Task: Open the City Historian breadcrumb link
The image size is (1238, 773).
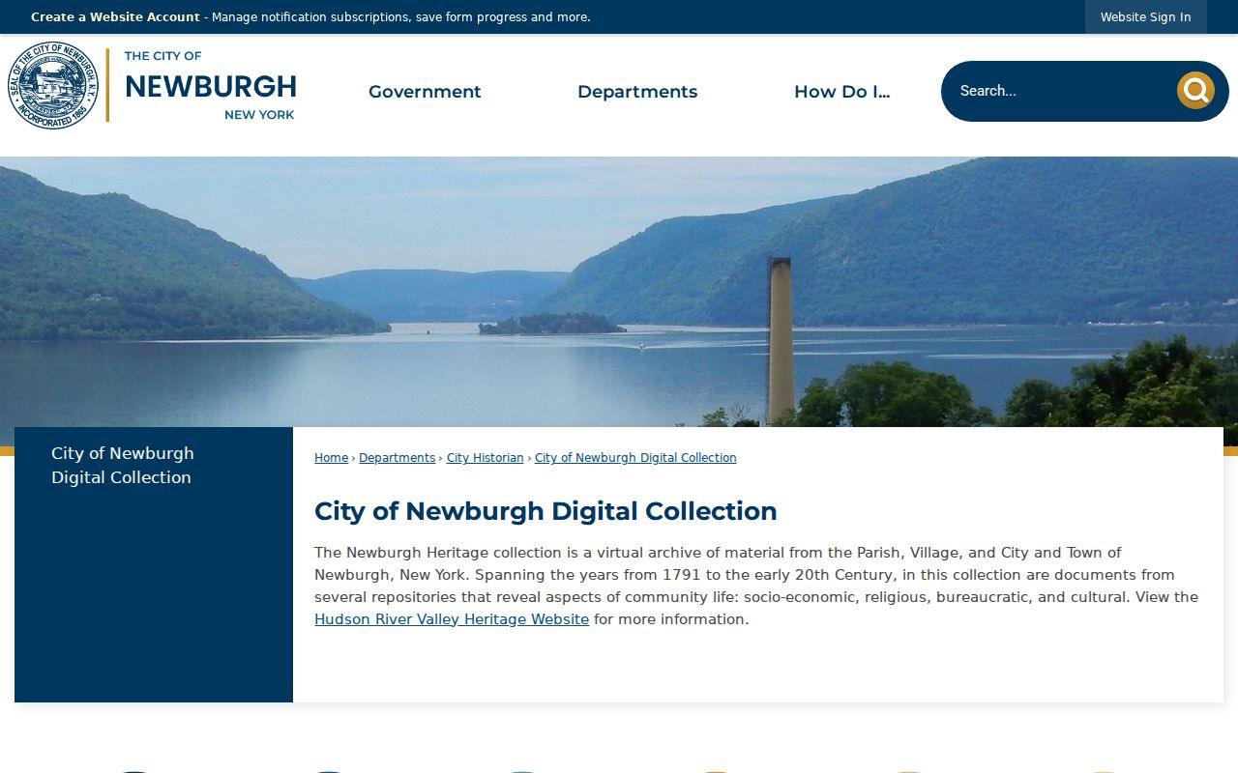Action: click(x=485, y=458)
